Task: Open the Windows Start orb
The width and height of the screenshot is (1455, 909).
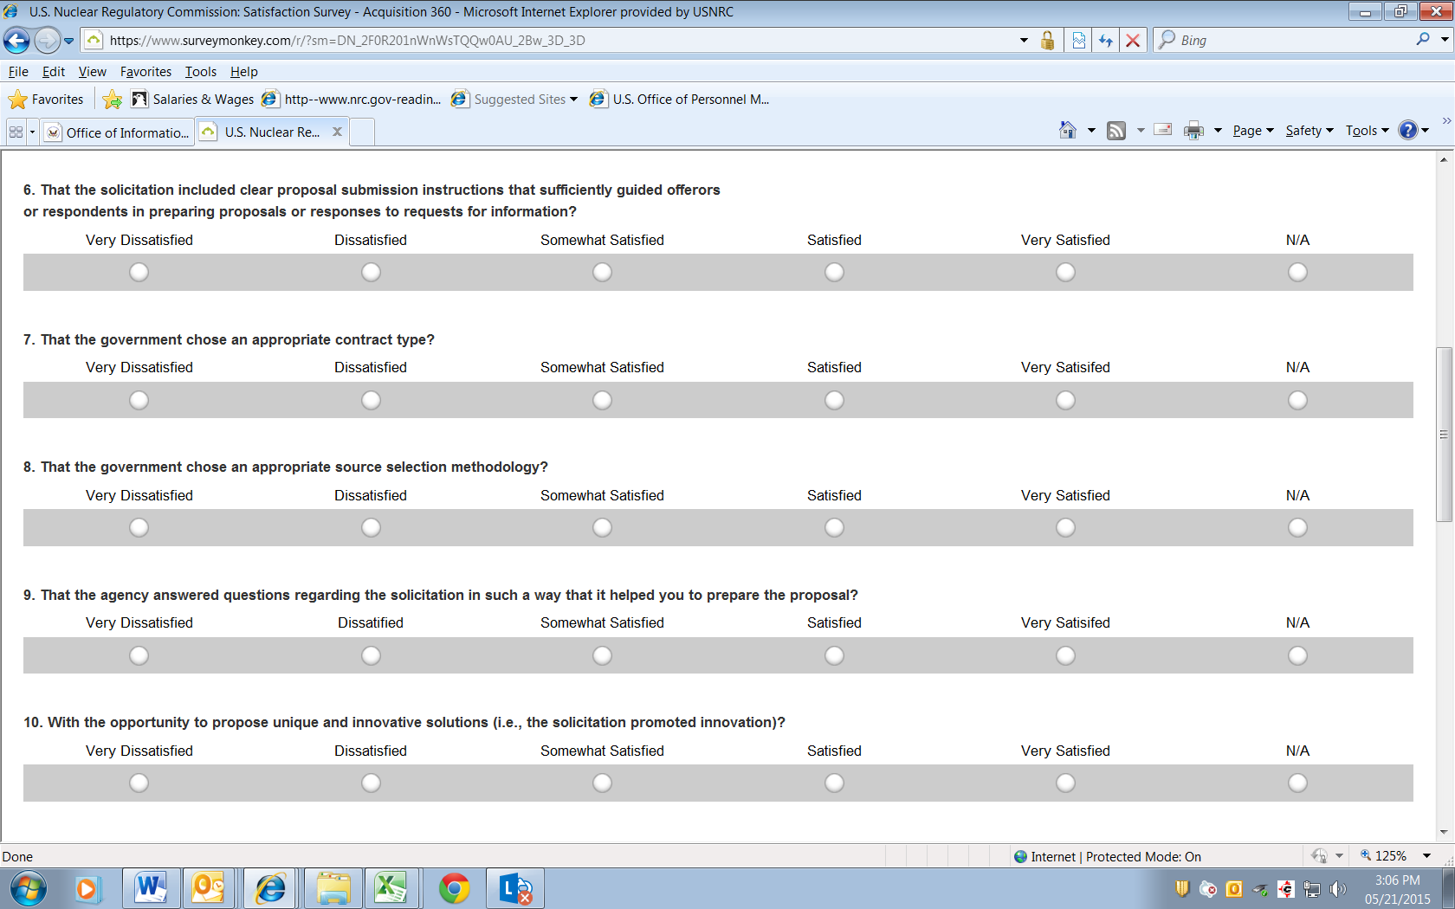Action: click(28, 888)
